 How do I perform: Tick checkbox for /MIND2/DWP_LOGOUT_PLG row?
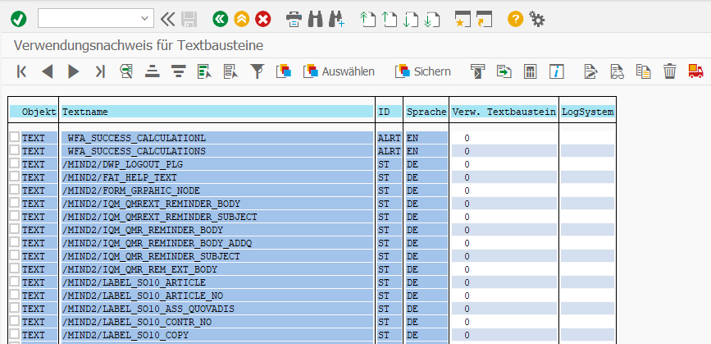(15, 163)
